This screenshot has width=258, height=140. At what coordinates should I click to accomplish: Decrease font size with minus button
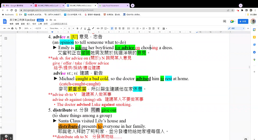65,28
